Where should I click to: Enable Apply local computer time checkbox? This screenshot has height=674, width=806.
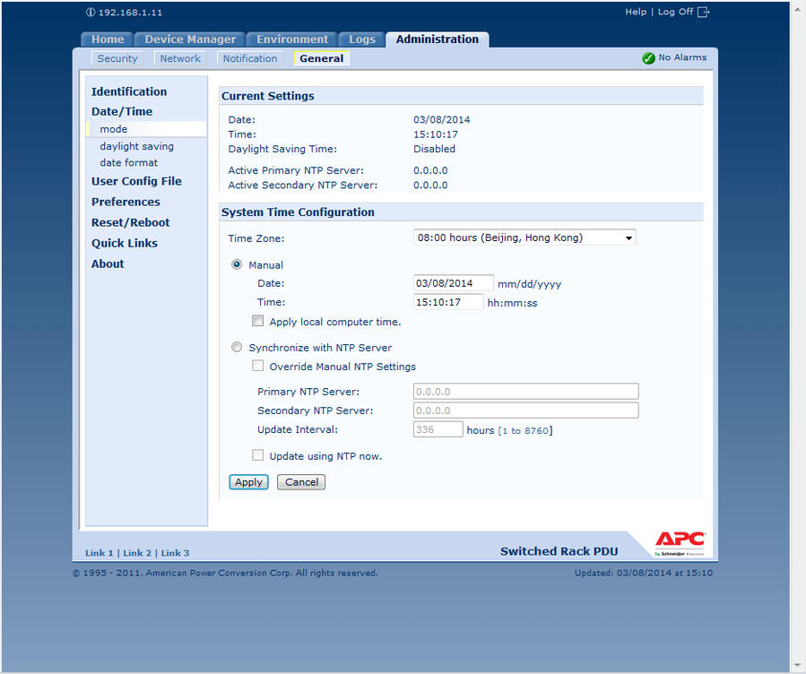click(258, 321)
